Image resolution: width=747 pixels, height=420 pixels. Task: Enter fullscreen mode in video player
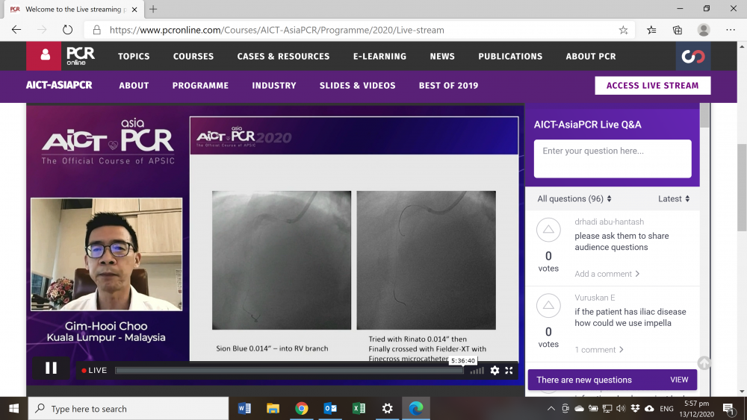(509, 370)
